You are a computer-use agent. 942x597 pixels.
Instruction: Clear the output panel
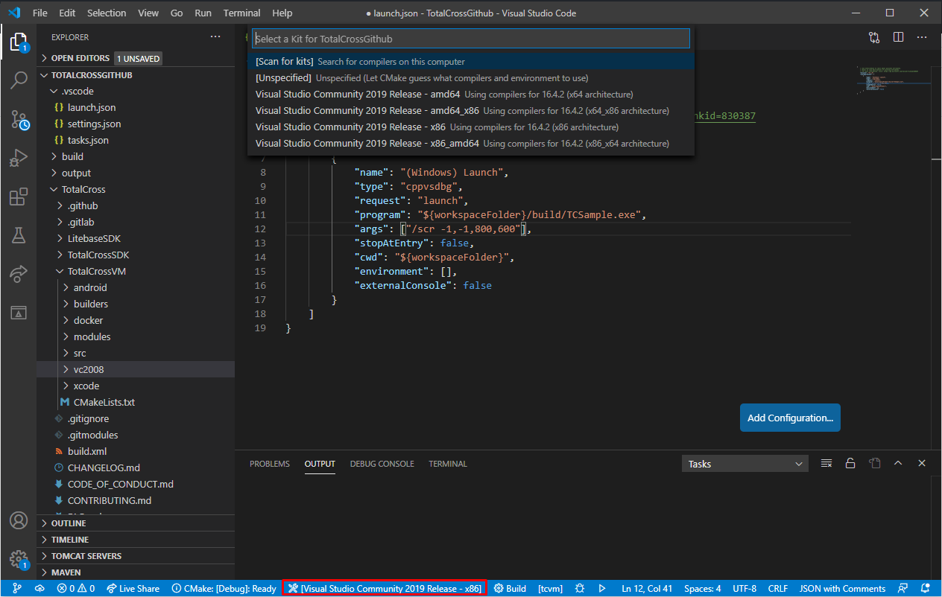(x=826, y=463)
